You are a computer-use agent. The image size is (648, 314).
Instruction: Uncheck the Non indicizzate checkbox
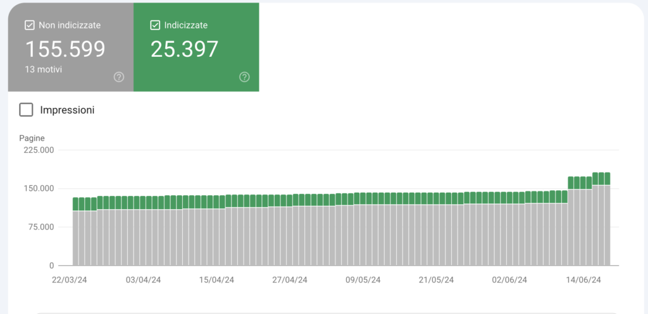coord(30,25)
